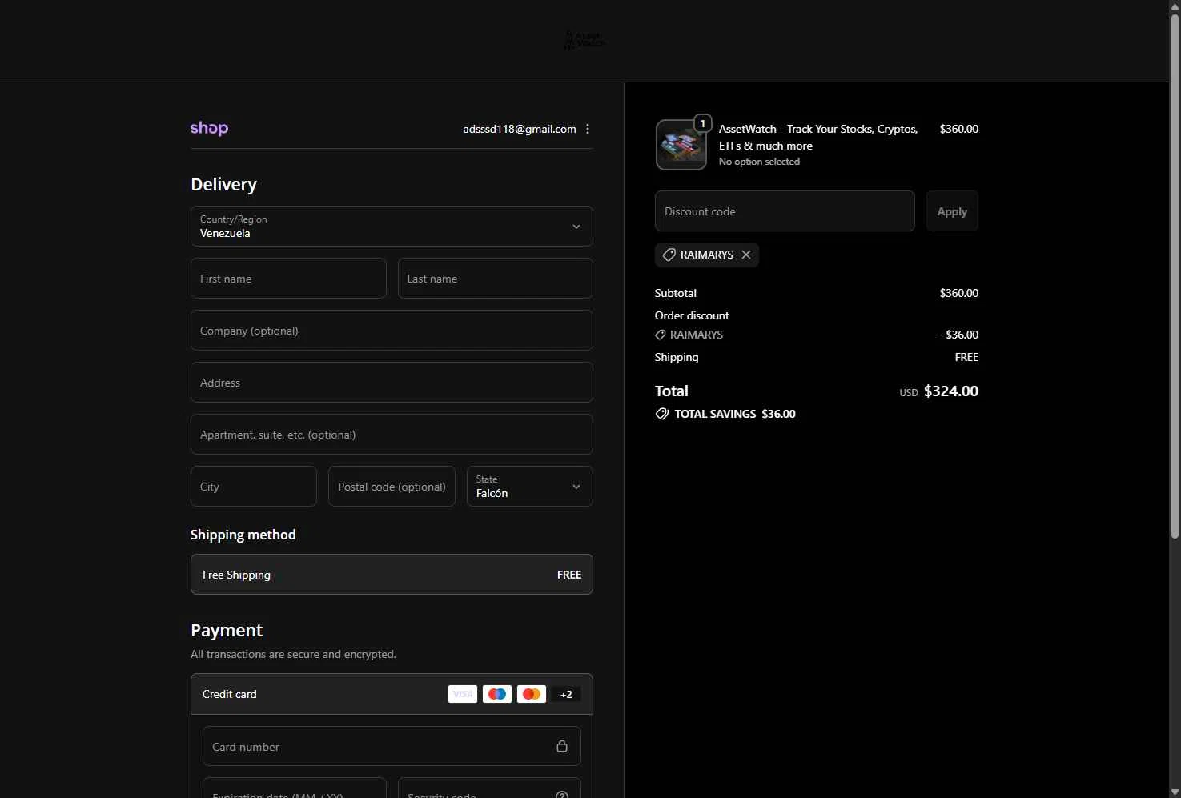
Task: Click the store logo in header
Action: [x=584, y=40]
